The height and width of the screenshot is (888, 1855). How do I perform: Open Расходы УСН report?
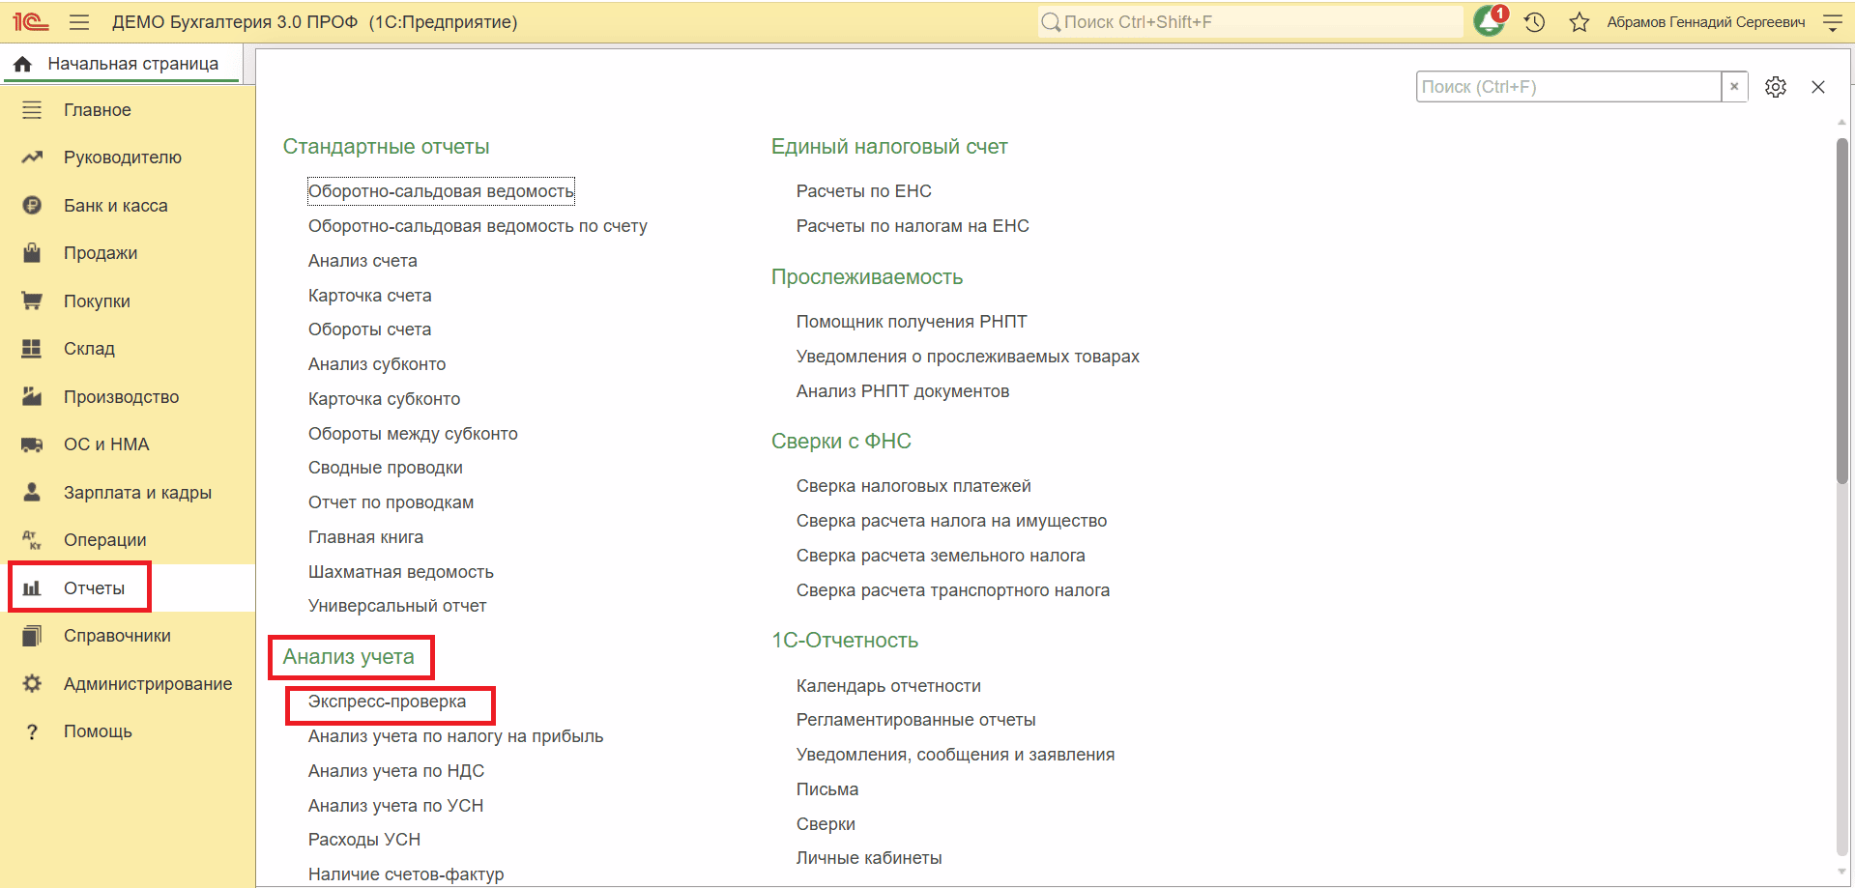364,840
